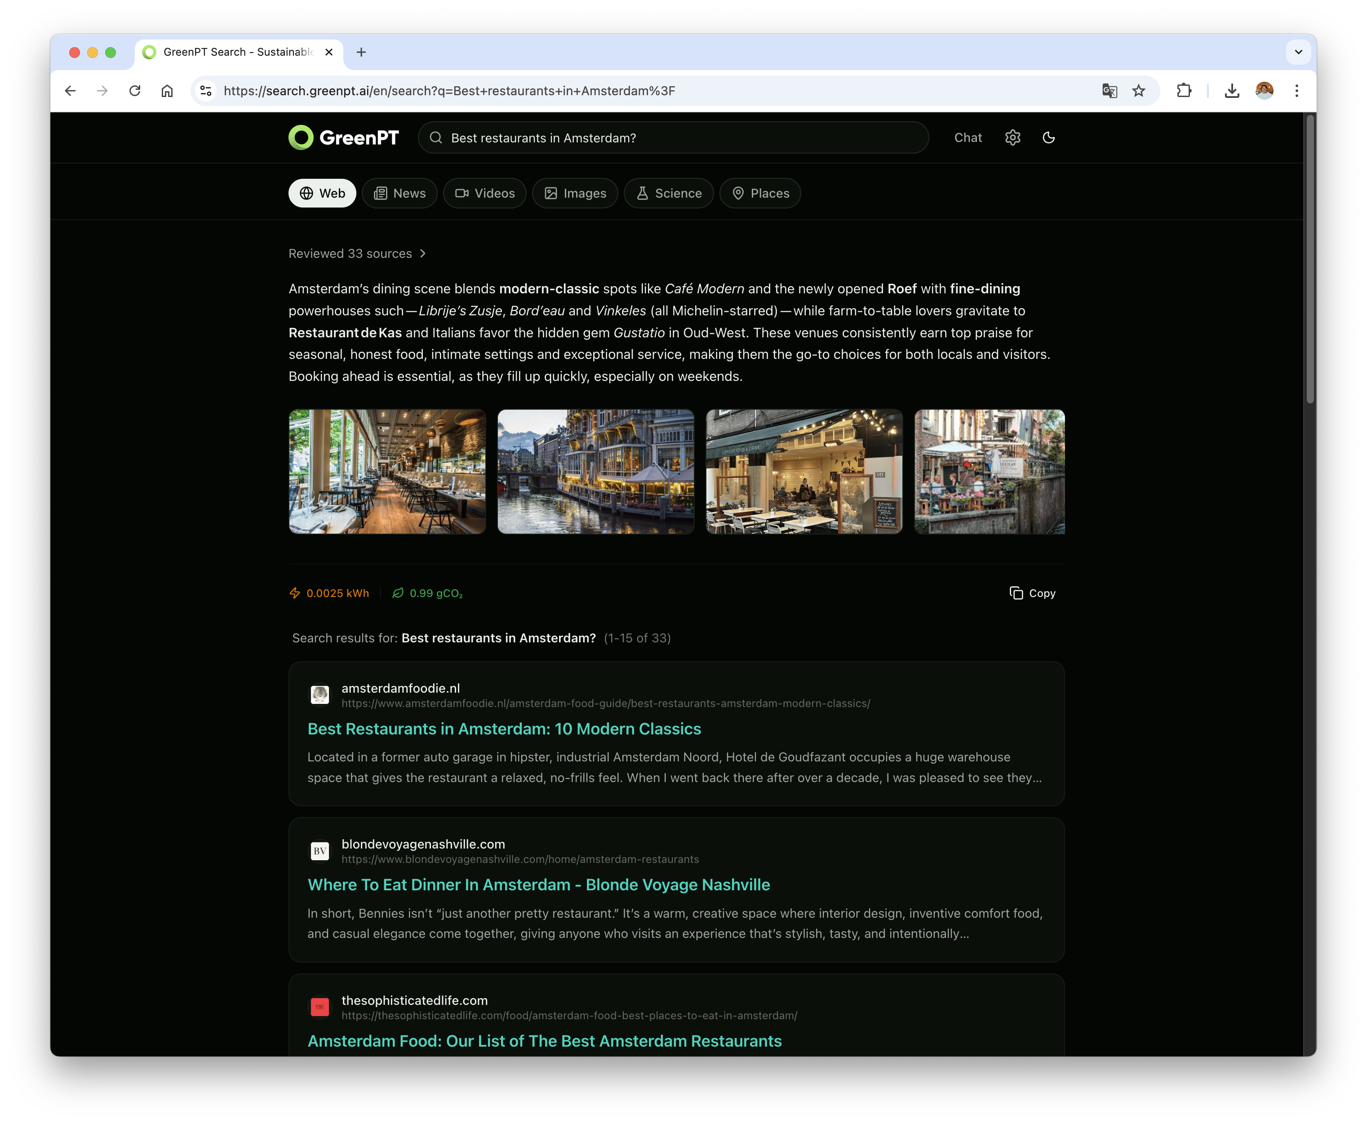
Task: Copy the answer summary
Action: tap(1032, 592)
